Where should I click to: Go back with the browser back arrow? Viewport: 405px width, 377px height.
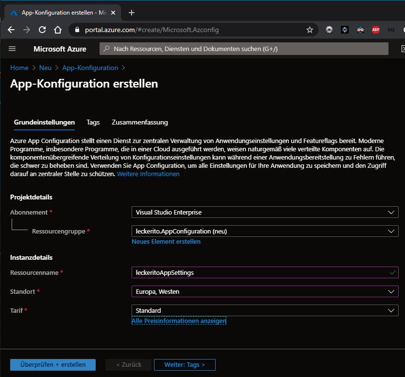coord(11,30)
